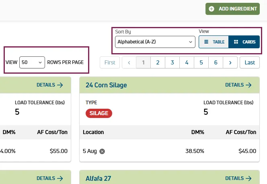Switch view to Cards

tap(244, 42)
